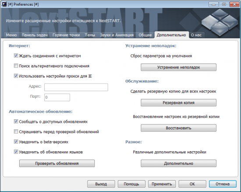Click 'Сделать резервную копию для всех настроек' text
This screenshot has height=192, width=241.
[173, 91]
